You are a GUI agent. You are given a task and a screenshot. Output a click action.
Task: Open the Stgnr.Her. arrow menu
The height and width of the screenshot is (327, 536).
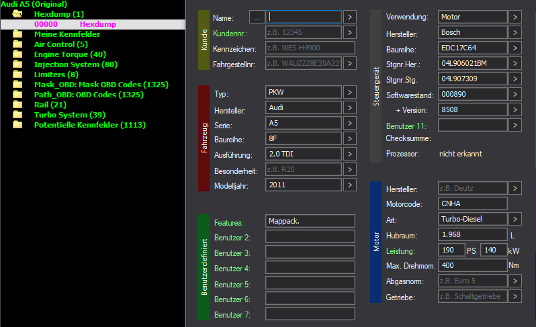click(x=515, y=63)
